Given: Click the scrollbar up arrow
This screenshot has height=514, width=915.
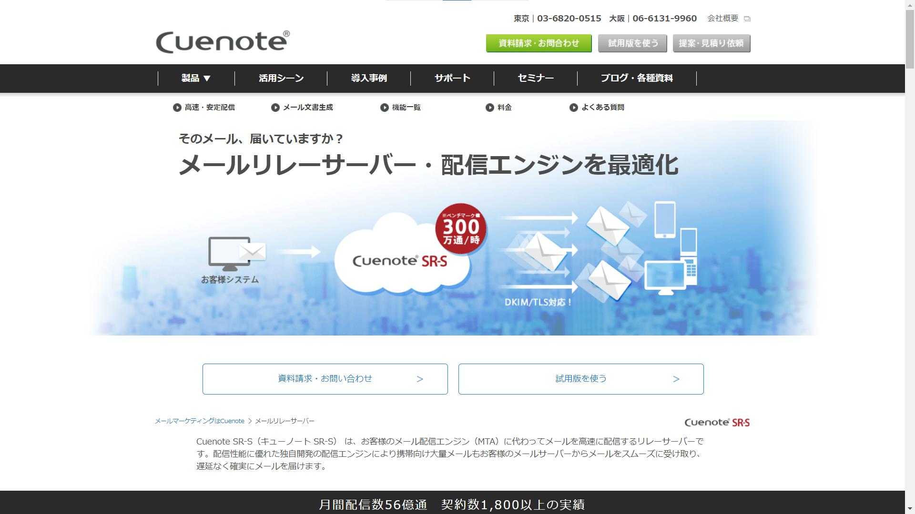Looking at the screenshot, I should coord(910,4).
